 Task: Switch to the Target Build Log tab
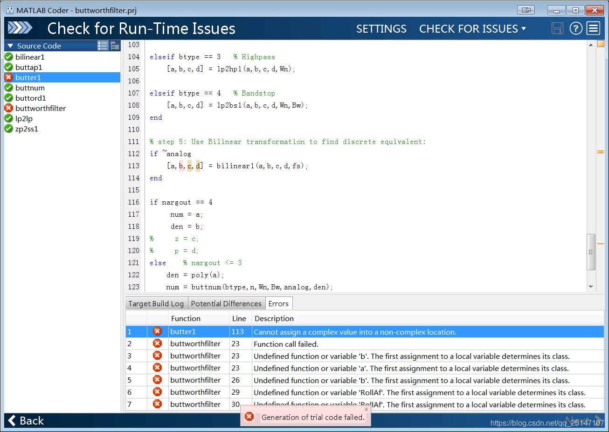click(156, 303)
